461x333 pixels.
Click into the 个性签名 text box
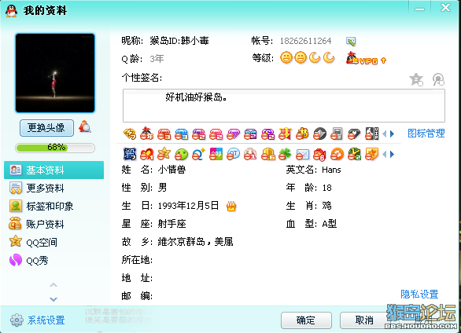point(284,105)
